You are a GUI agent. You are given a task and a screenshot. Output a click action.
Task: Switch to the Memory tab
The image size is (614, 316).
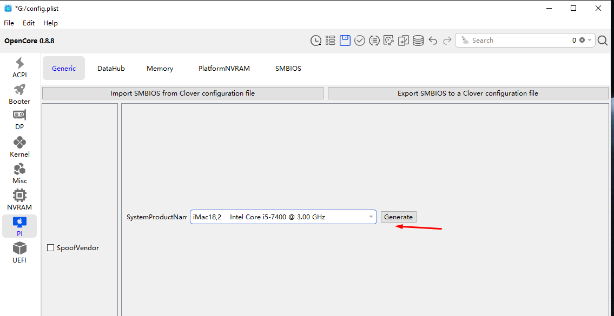tap(160, 68)
